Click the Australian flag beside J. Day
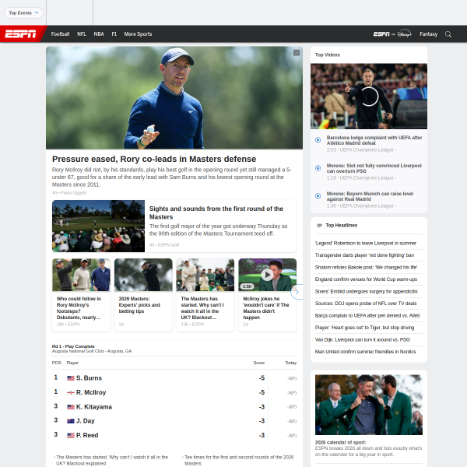This screenshot has width=467, height=467. (71, 421)
